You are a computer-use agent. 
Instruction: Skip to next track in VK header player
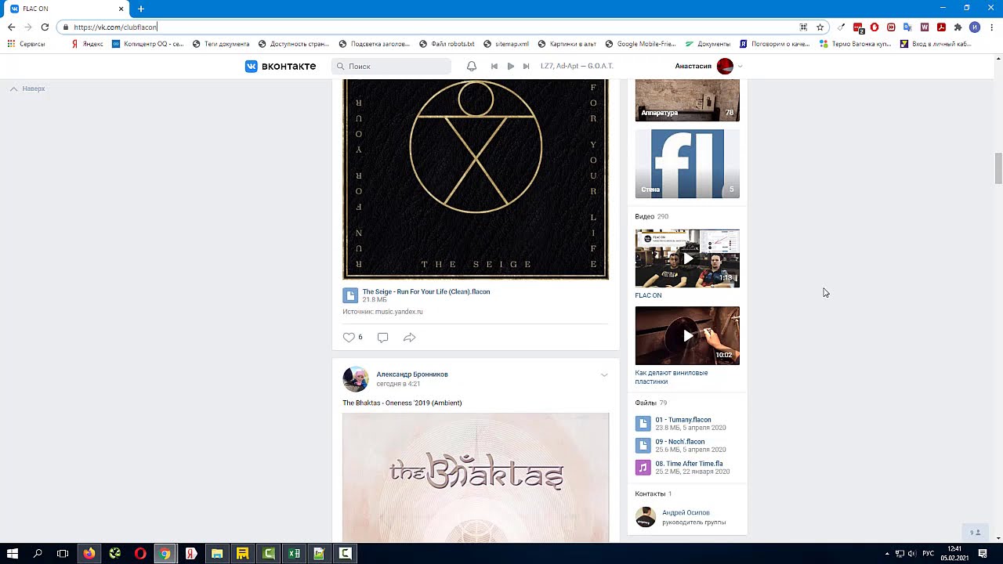tap(527, 67)
